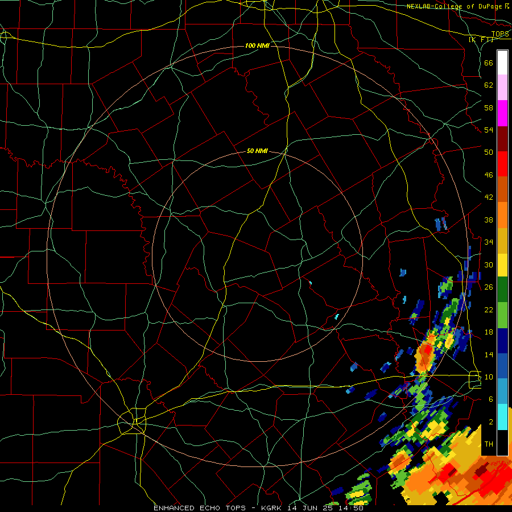Click the light pink swatch on the scale
This screenshot has width=512, height=512.
tap(502, 87)
